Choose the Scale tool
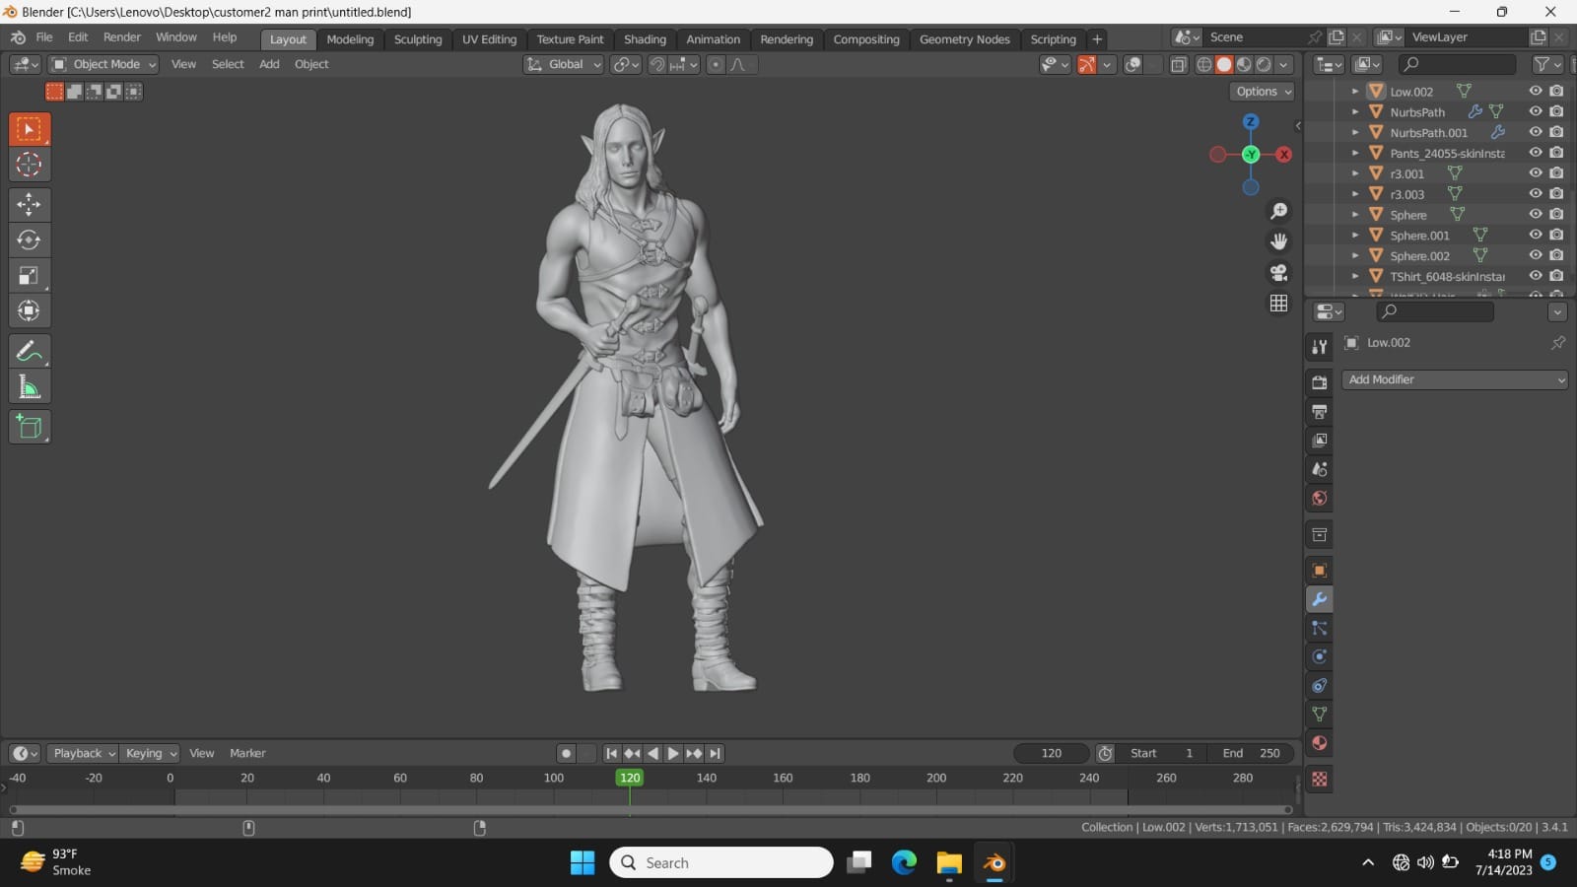The width and height of the screenshot is (1577, 887). click(x=29, y=275)
